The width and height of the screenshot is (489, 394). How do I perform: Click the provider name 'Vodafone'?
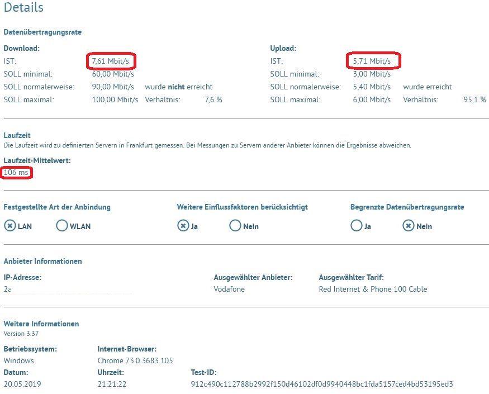(229, 289)
